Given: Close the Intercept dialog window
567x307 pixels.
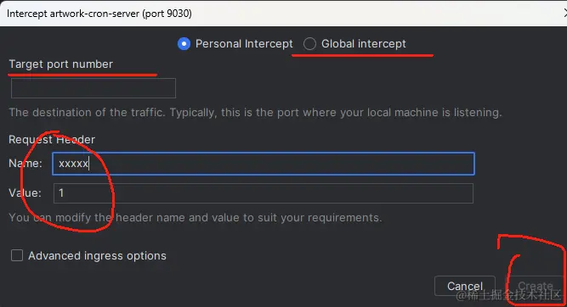Looking at the screenshot, I should [x=564, y=13].
